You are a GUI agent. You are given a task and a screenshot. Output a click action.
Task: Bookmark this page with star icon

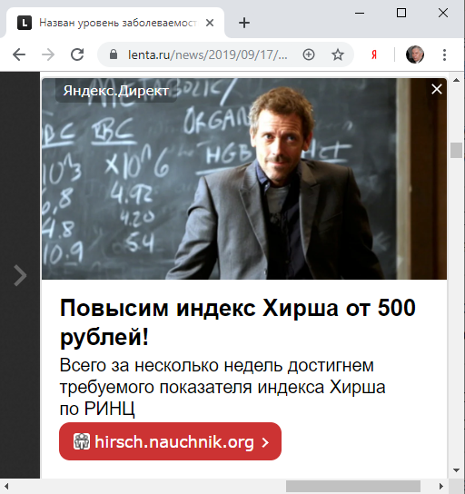pos(338,54)
